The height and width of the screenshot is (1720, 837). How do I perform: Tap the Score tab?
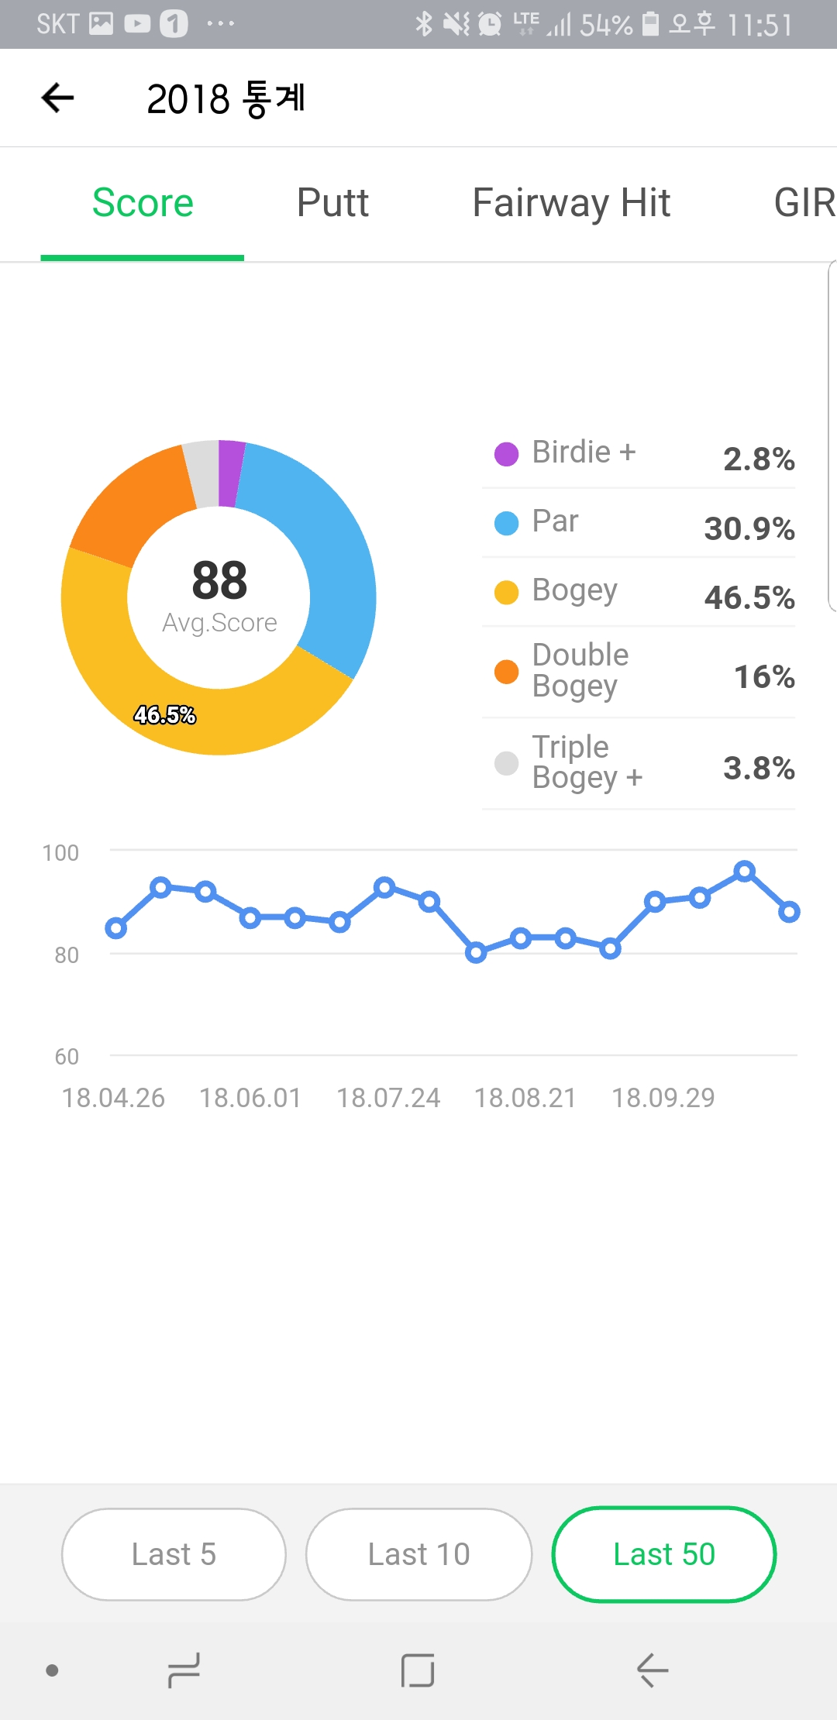click(x=143, y=203)
